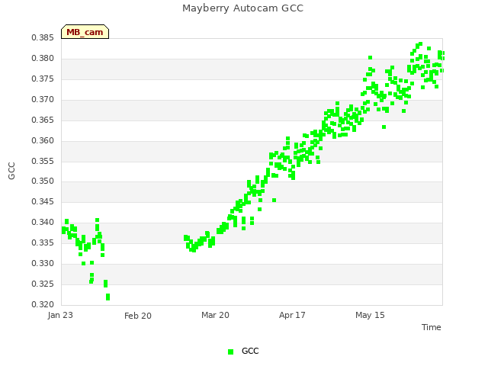Click the 0.340 y-axis value
This screenshot has height=366, width=488.
tap(43, 222)
